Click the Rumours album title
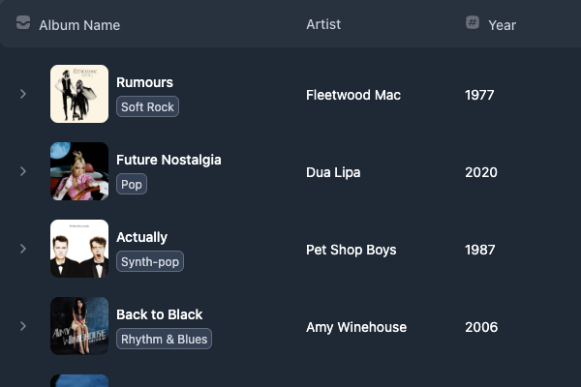 (x=144, y=82)
